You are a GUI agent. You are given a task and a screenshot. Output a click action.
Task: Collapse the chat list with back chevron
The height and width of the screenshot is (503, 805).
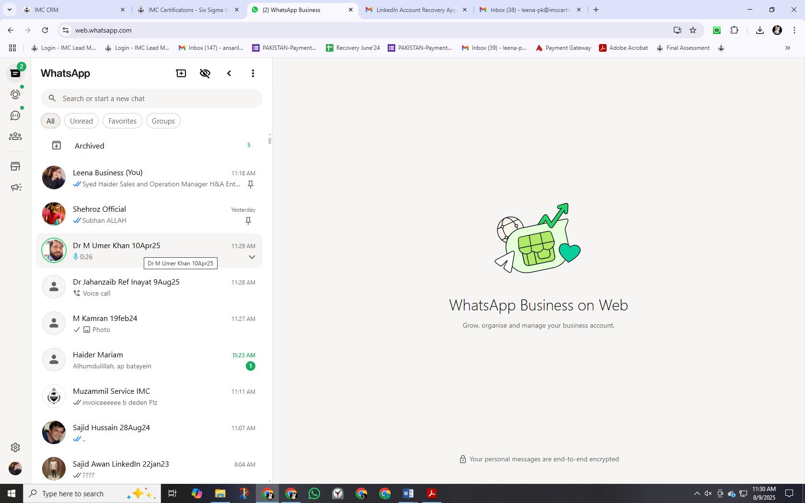click(229, 73)
